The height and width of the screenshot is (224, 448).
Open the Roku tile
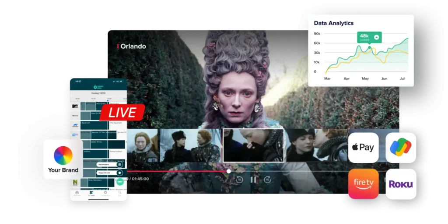pos(401,184)
